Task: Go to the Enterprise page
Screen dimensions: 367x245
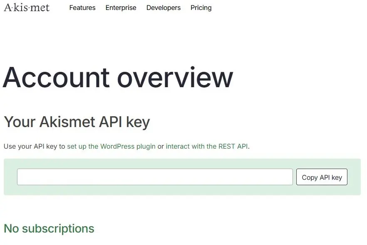Action: pyautogui.click(x=121, y=8)
